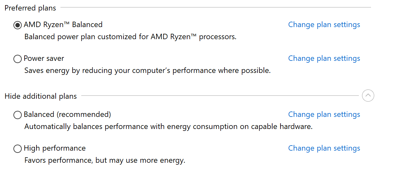403x193 pixels.
Task: Select the AMD Ryzen Balanced radio button
Action: click(18, 25)
